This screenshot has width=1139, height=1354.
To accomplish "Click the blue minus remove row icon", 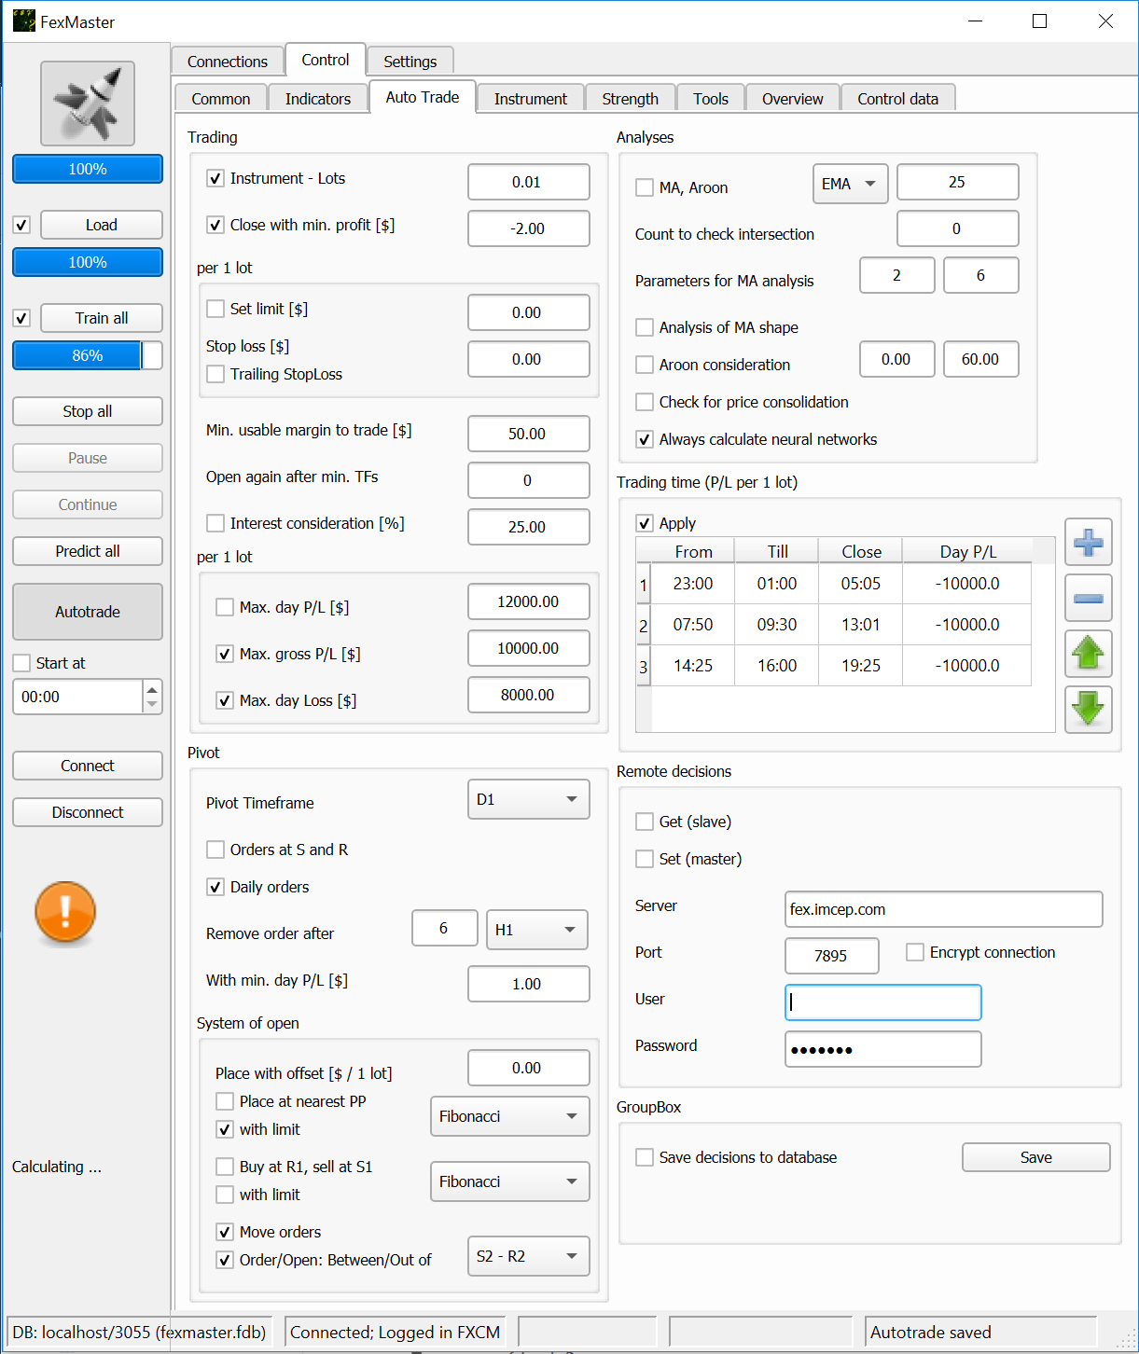I will point(1088,598).
